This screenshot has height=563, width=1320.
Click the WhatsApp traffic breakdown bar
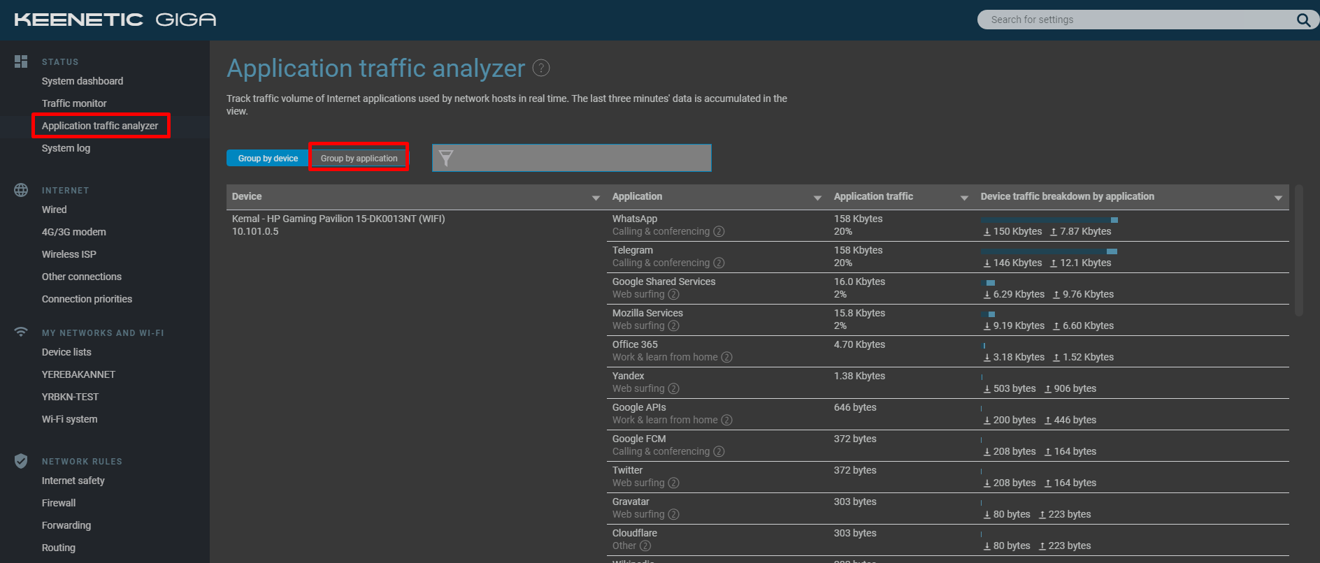1049,220
